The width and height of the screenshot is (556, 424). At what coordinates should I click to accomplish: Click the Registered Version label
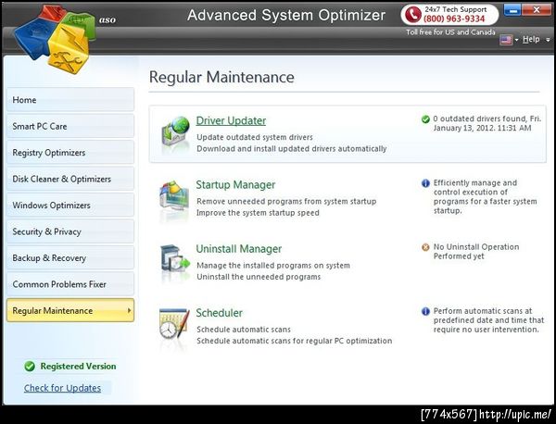[78, 367]
